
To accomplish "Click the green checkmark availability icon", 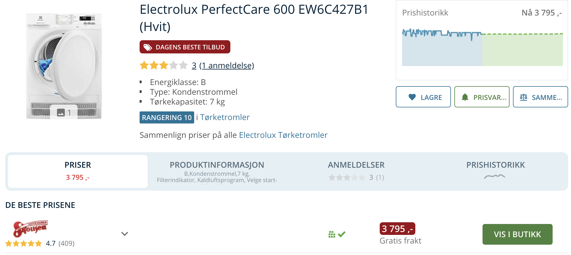I will pos(342,234).
